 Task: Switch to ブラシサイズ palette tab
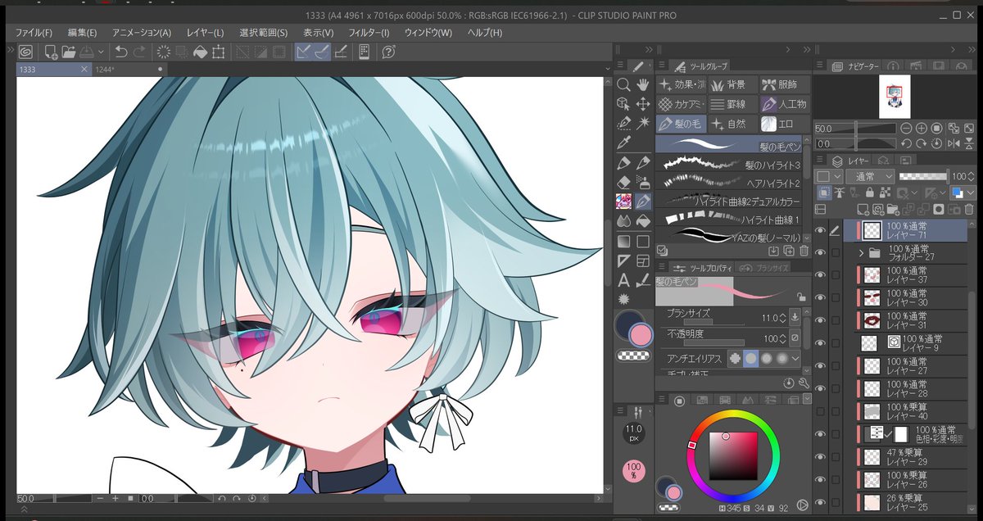pos(763,268)
